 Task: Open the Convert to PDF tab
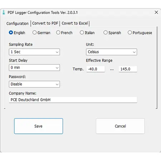click(x=45, y=23)
